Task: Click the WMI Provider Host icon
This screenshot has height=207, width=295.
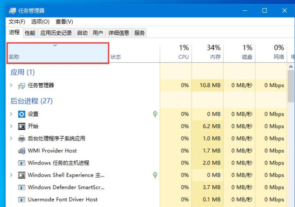Action: (22, 151)
